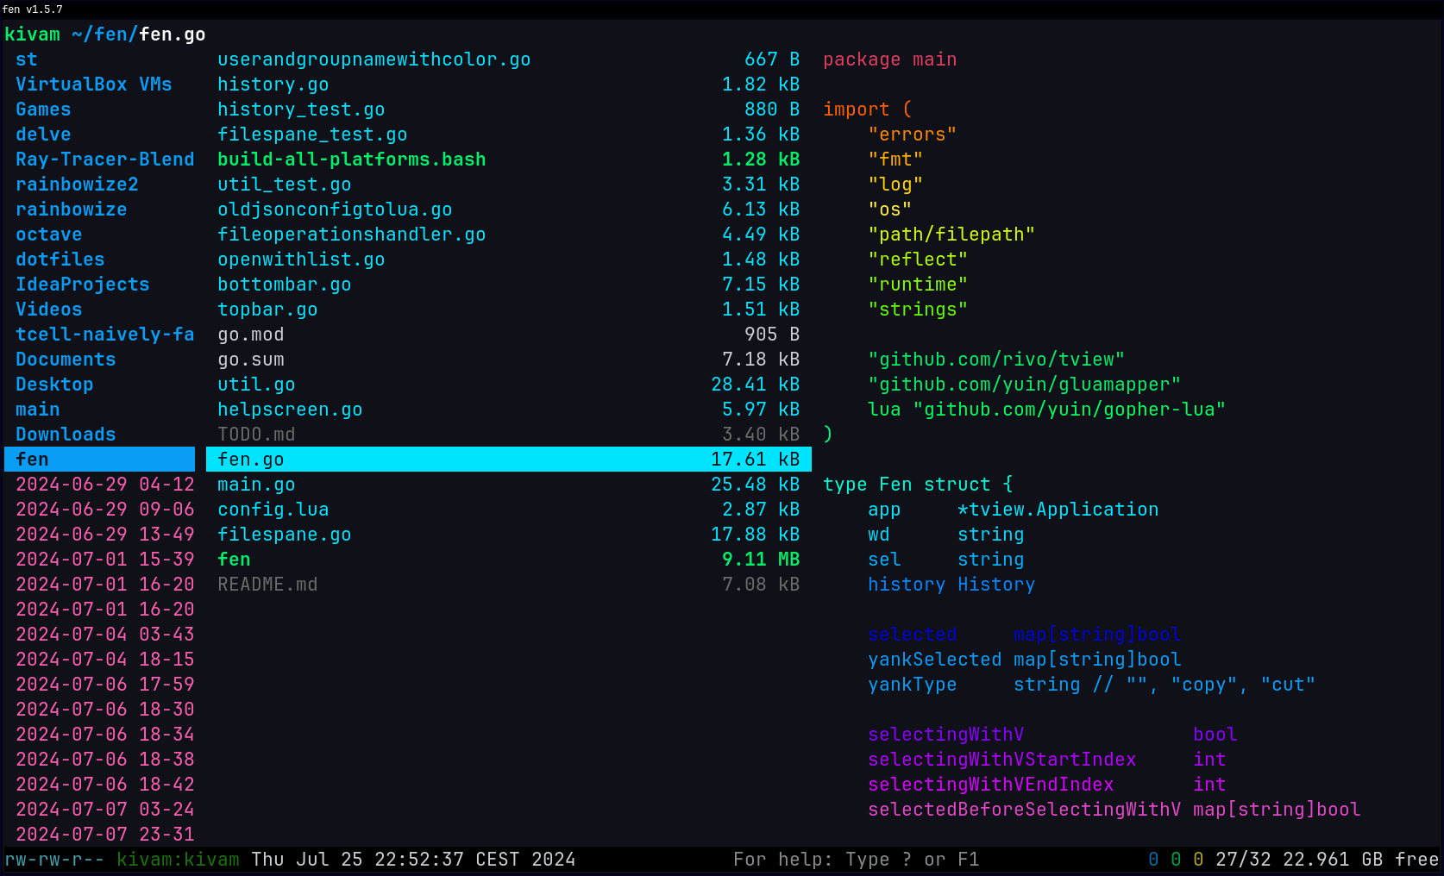This screenshot has width=1444, height=876.
Task: Click the 'rw-rw-r--' permissions in status bar
Action: [54, 860]
